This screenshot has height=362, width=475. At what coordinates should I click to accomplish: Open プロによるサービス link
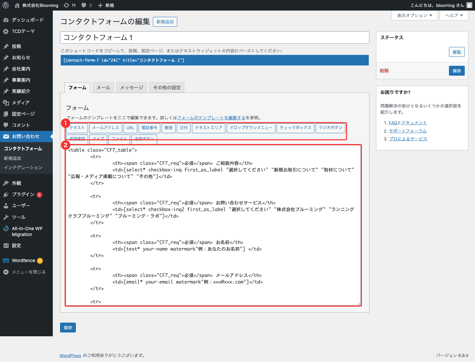point(408,139)
